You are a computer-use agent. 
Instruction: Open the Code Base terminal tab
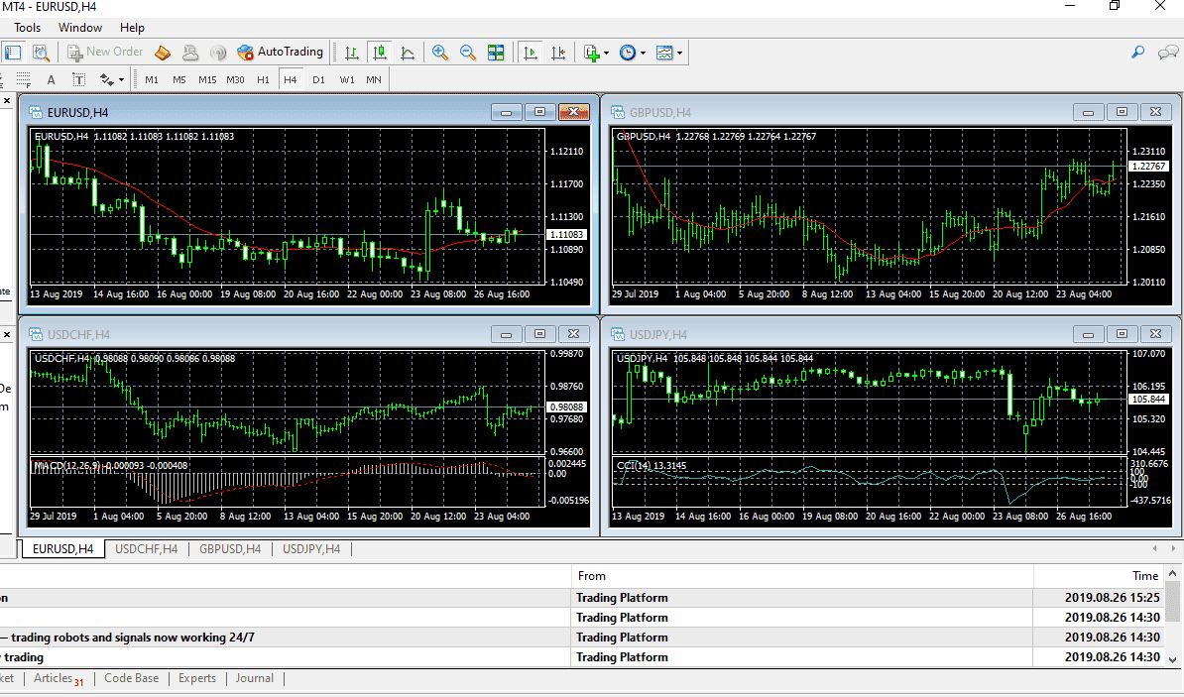pos(131,678)
